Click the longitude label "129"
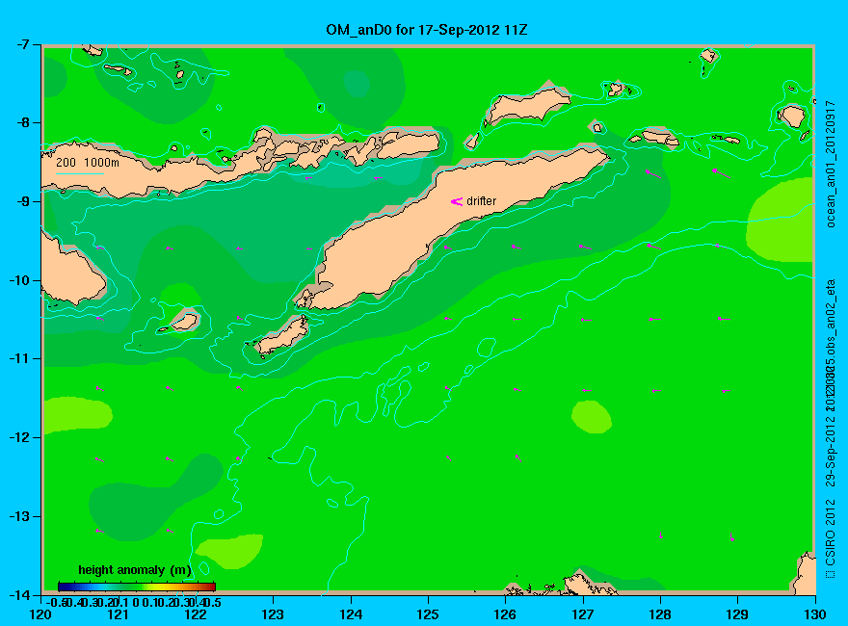The image size is (848, 626). click(737, 614)
